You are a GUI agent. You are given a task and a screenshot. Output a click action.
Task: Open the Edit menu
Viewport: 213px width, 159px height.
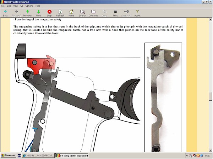tap(9, 6)
